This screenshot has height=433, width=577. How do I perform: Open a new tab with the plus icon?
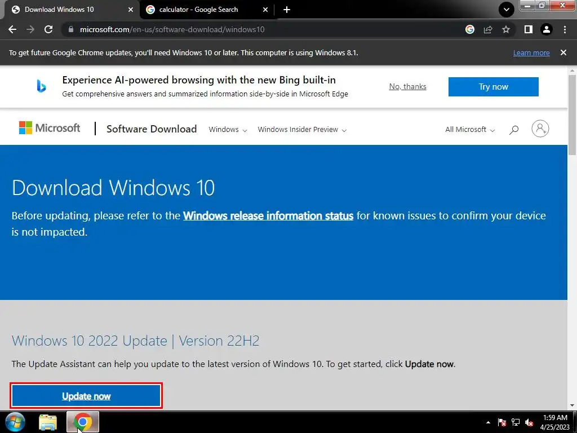287,10
